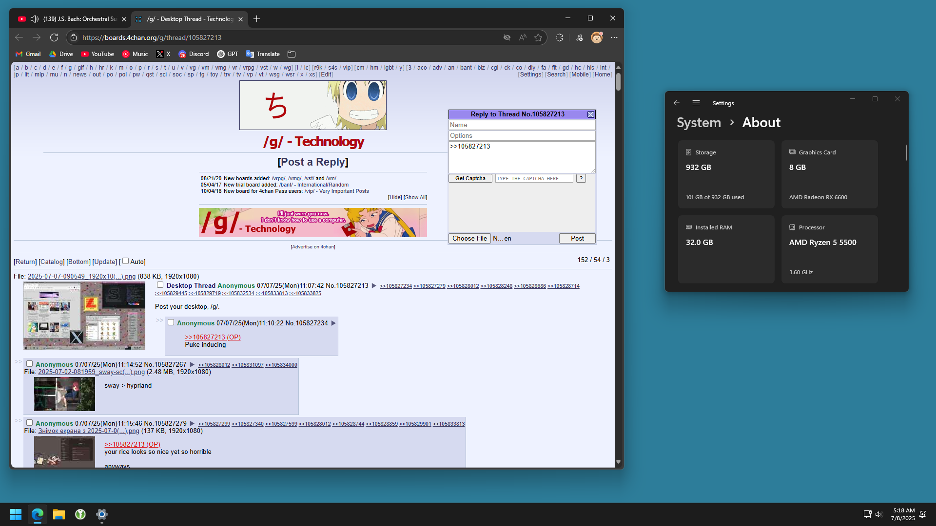
Task: Click Get Captcha button
Action: pos(470,178)
